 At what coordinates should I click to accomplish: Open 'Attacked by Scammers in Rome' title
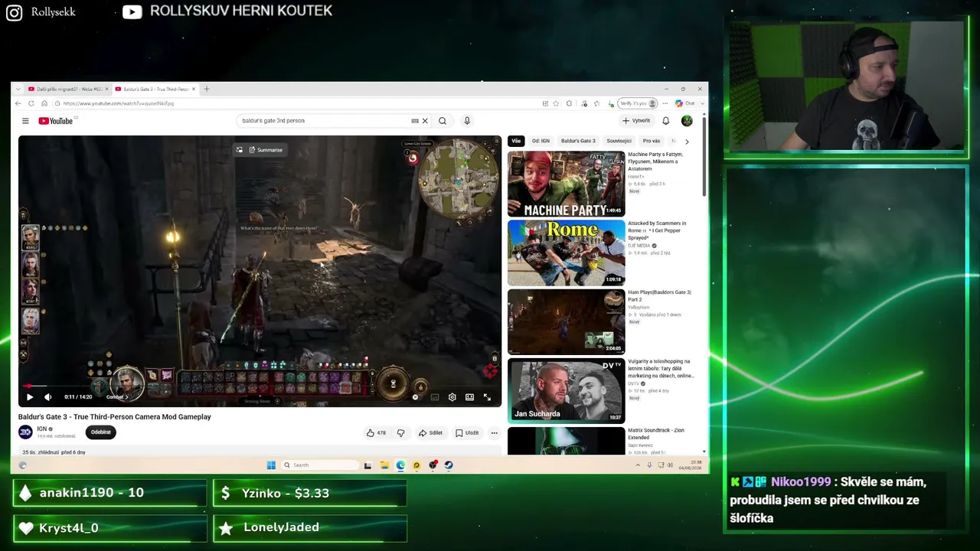(x=657, y=230)
